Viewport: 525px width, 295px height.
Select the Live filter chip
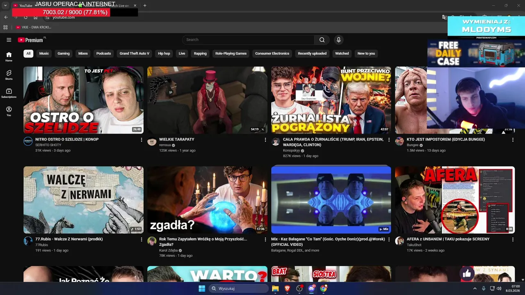coord(182,53)
